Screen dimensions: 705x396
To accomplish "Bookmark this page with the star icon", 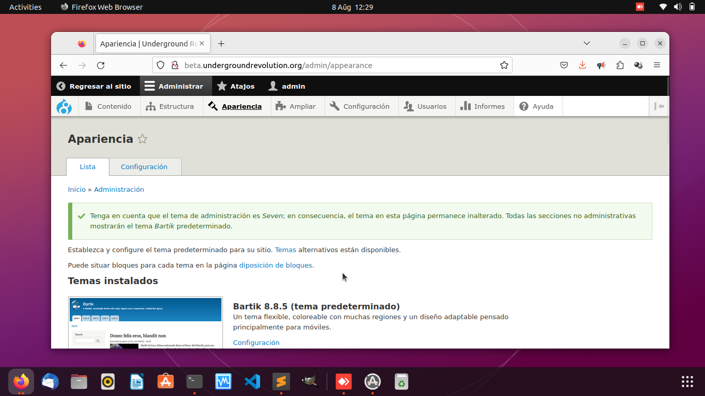I will 504,65.
